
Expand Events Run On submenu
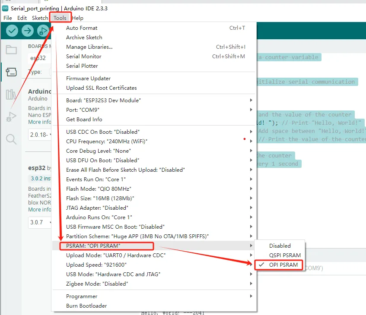click(x=154, y=180)
